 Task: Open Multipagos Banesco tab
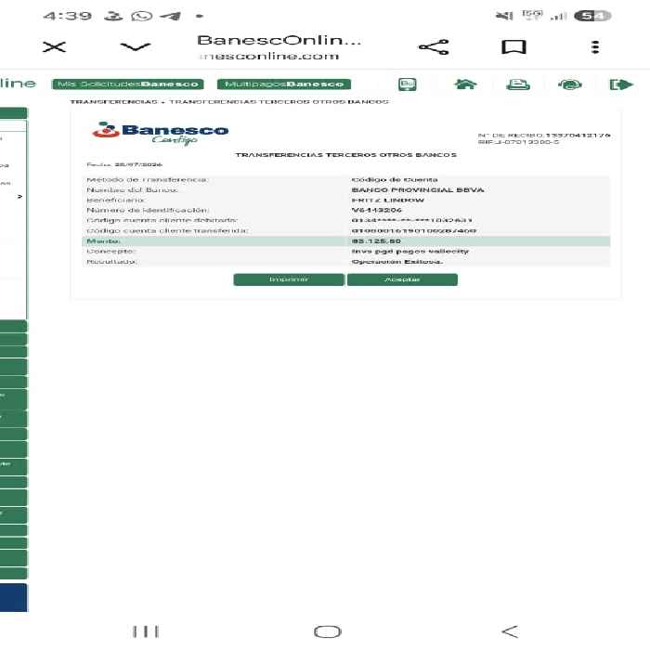284,84
